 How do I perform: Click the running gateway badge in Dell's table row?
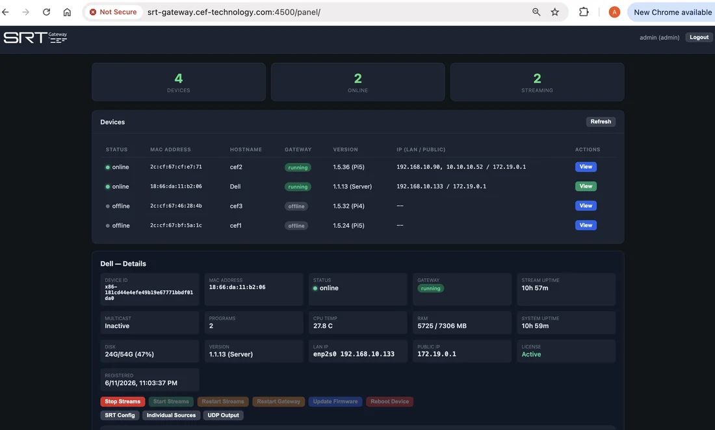(298, 187)
